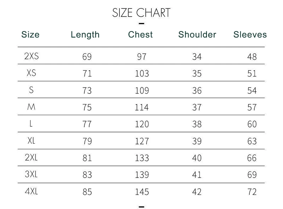Select sleeves value 72 for 4XL
Viewport: 283px width, 209px height.
(252, 192)
